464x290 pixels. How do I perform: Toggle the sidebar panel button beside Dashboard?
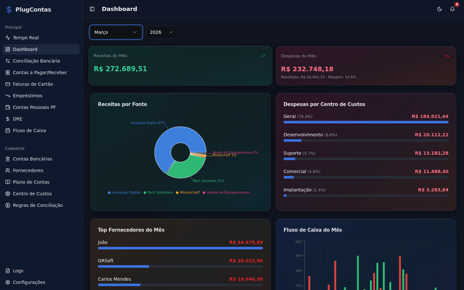(92, 9)
